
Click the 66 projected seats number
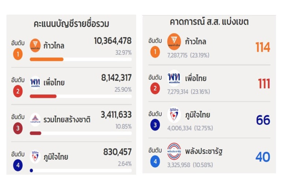263,120
